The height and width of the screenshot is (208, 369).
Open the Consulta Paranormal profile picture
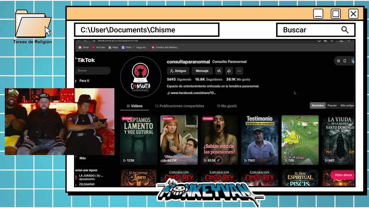[x=141, y=77]
